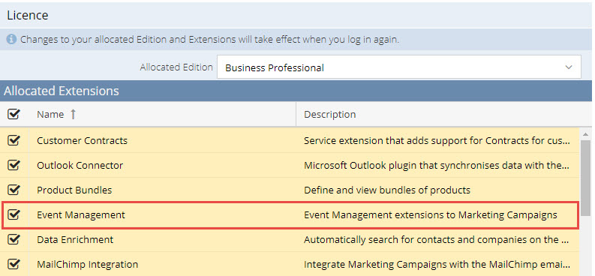595x276 pixels.
Task: Open the Allocated Edition dropdown
Action: [399, 67]
